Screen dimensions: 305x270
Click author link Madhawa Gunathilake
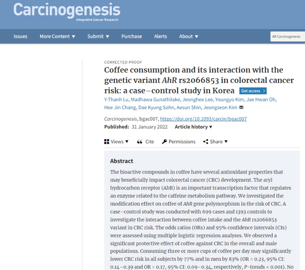coord(155,100)
